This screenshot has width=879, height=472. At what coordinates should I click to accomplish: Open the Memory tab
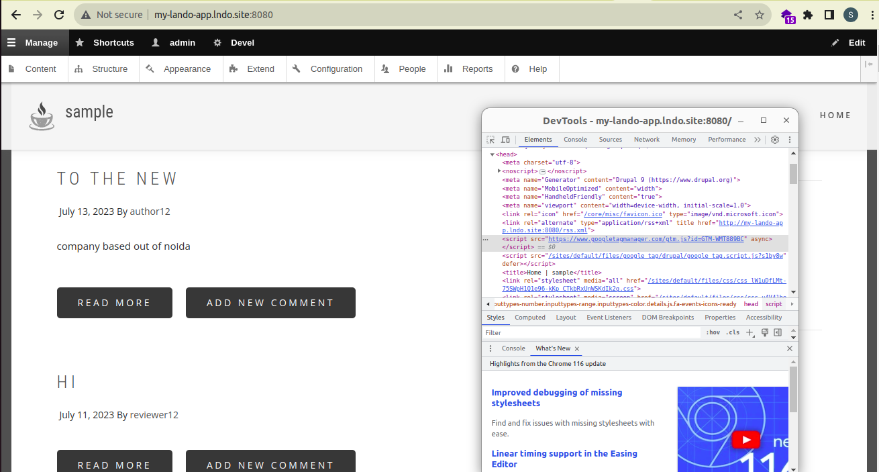click(684, 140)
